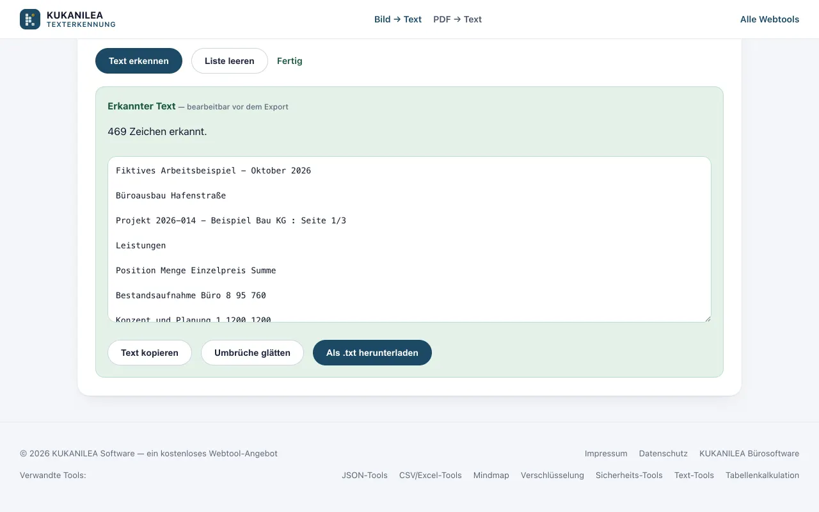Click the copyright '© 2026 KUKANILEA Software' text

[77, 453]
